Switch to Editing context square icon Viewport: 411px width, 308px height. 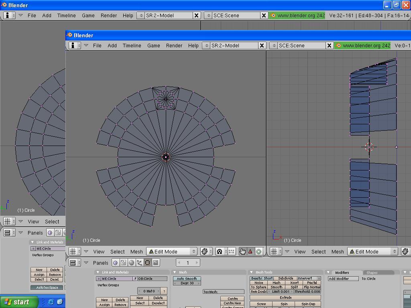148,263
